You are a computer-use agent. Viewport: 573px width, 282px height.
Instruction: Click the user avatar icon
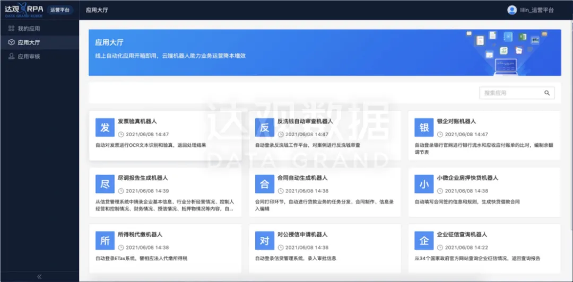[512, 10]
